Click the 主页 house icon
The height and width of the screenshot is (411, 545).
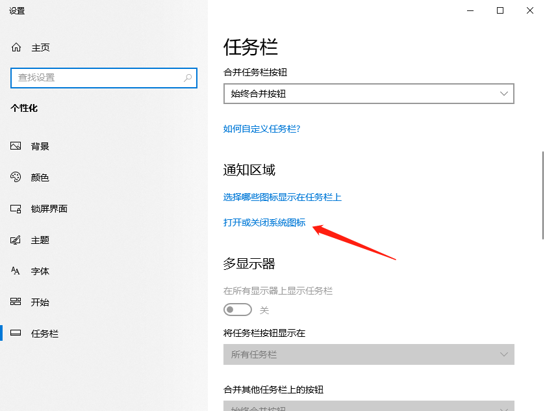point(16,47)
